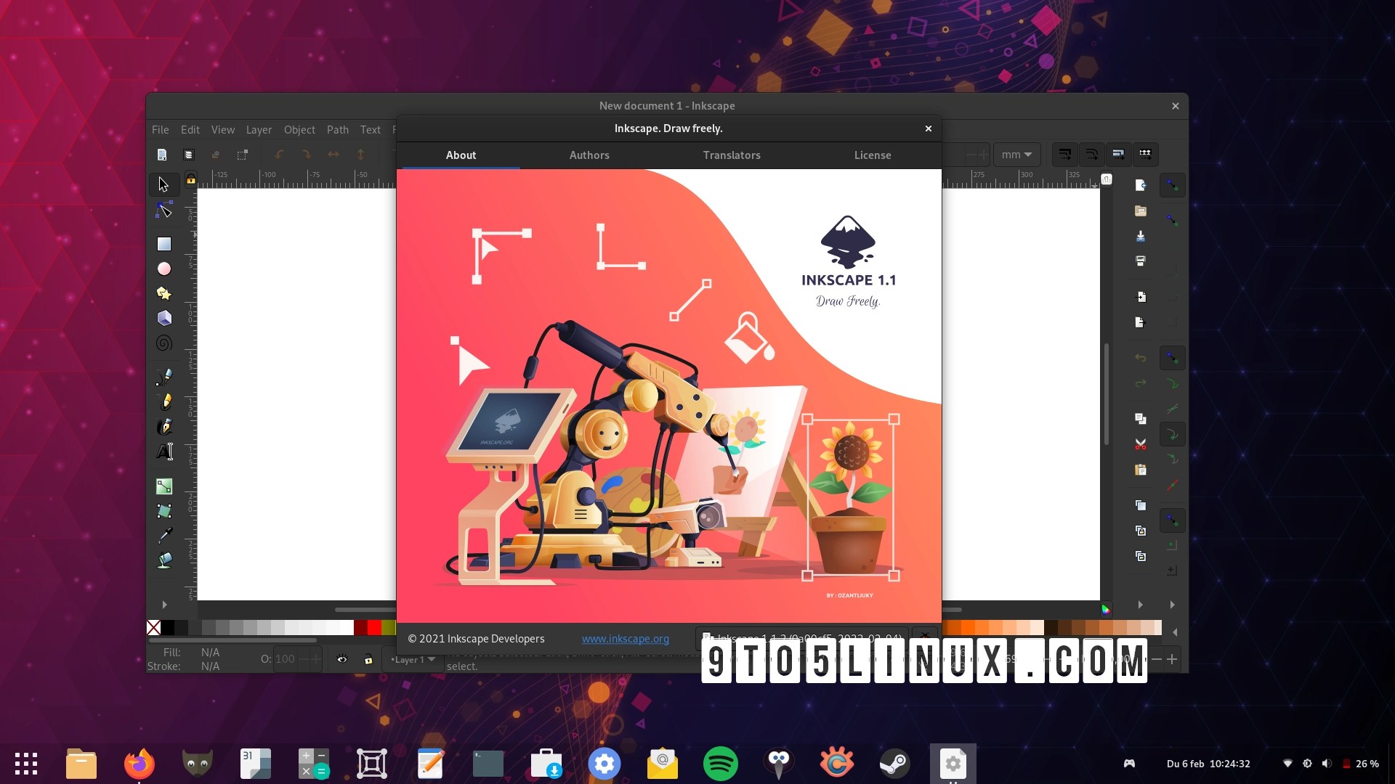Select the red swatch in the color palette
Screen dimensions: 1395x784
coord(374,627)
